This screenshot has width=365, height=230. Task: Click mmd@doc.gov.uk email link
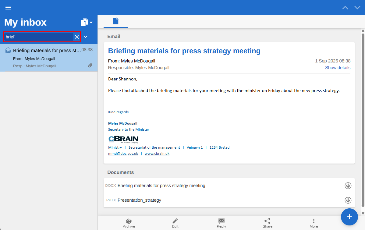coord(123,154)
